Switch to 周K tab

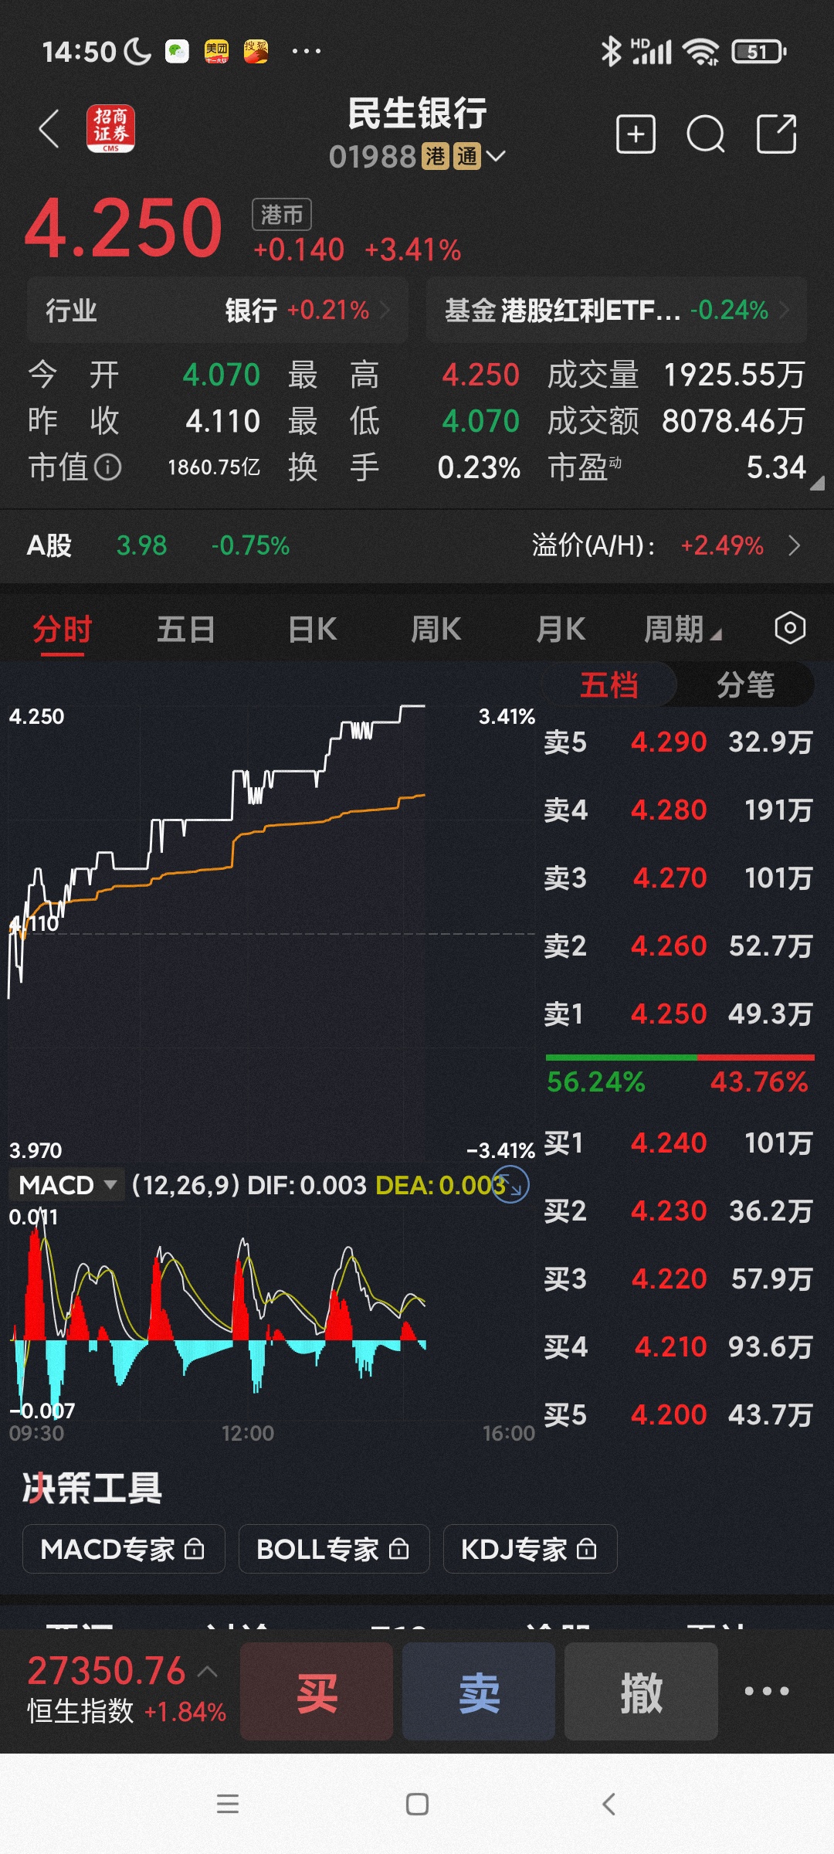436,630
